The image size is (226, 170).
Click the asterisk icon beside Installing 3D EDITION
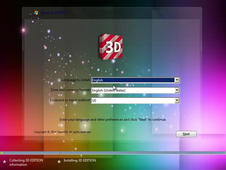[x=59, y=162]
